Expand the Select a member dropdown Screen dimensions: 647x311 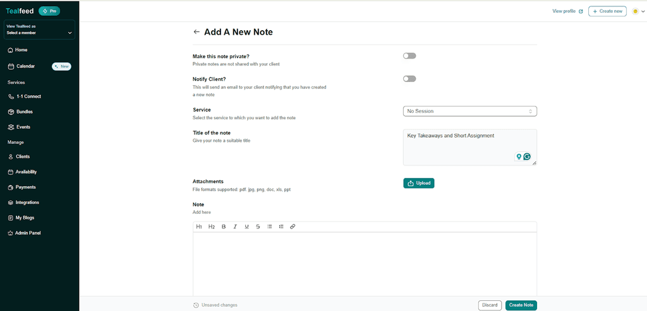[40, 30]
